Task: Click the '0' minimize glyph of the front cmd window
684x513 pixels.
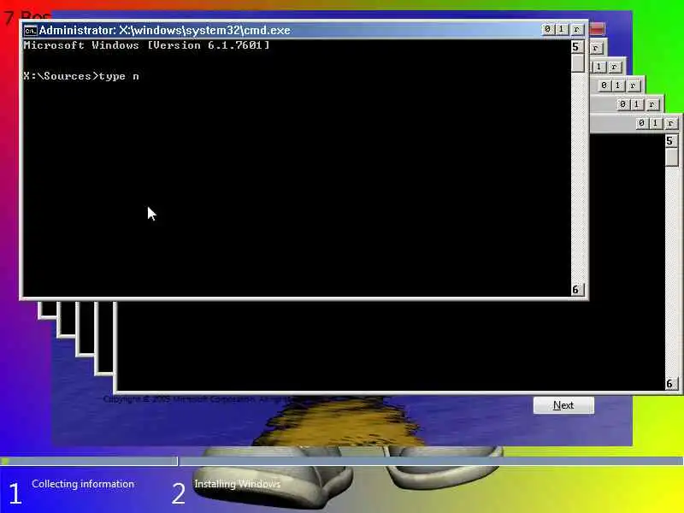Action: tap(548, 29)
